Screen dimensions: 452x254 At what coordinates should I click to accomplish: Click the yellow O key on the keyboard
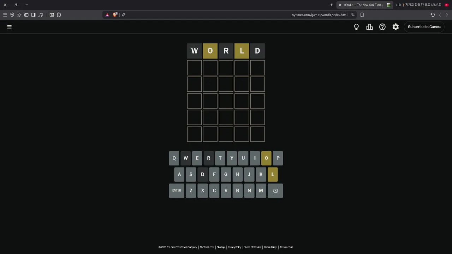coord(266,158)
